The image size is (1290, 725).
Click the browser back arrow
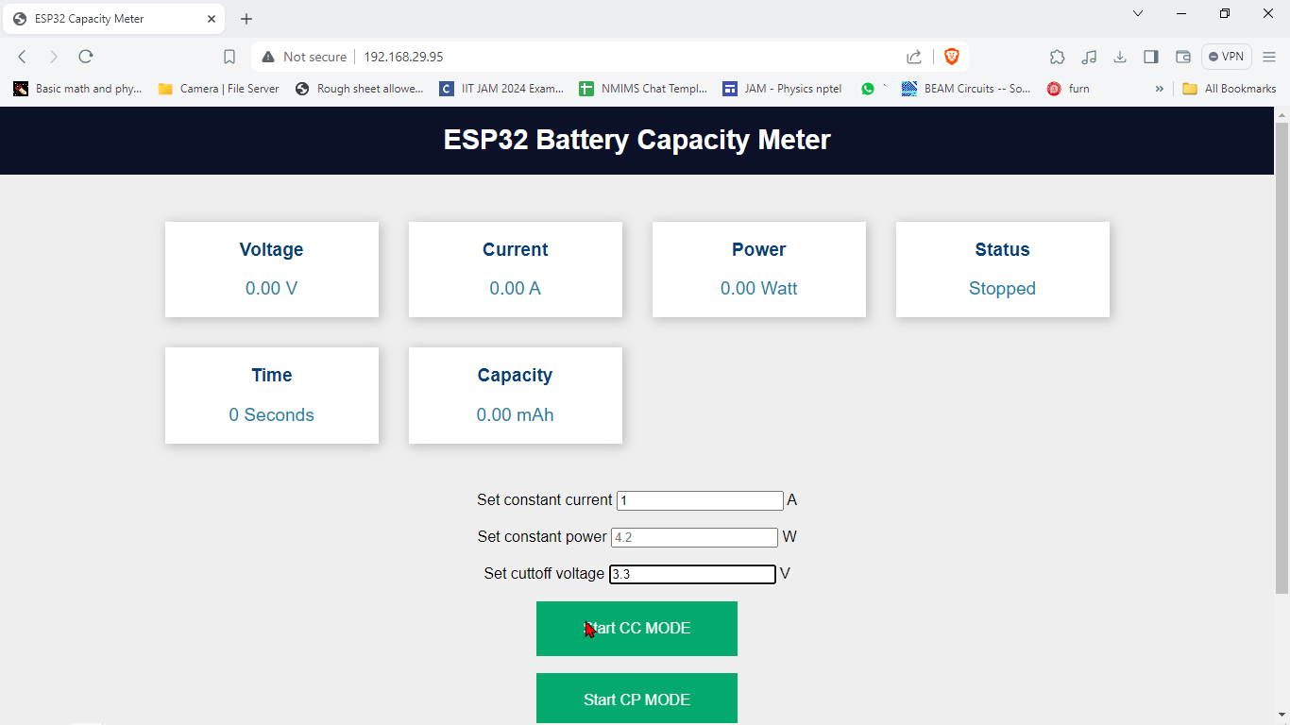pyautogui.click(x=23, y=57)
